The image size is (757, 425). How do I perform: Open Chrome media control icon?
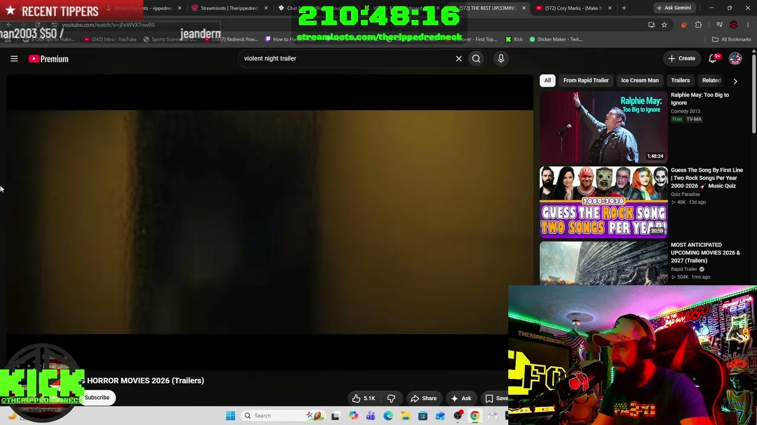pyautogui.click(x=719, y=25)
